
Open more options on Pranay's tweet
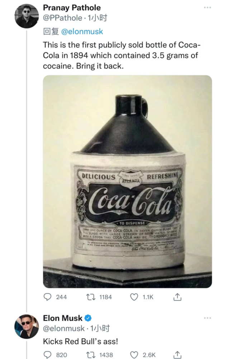pyautogui.click(x=208, y=8)
